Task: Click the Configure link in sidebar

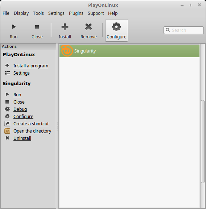Action: (x=23, y=116)
